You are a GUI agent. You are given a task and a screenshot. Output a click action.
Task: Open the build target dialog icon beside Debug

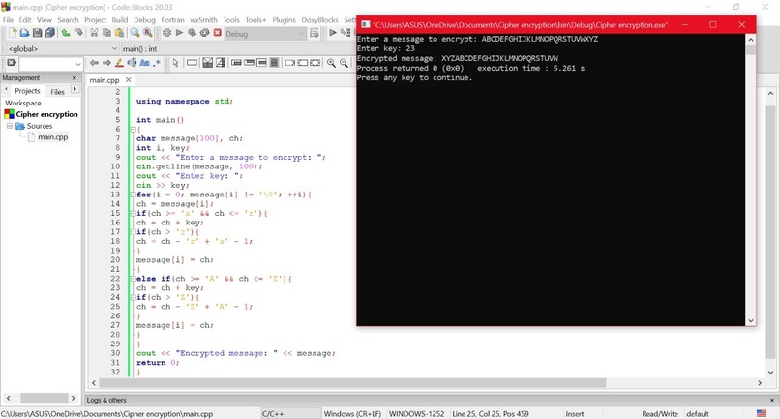pos(315,33)
